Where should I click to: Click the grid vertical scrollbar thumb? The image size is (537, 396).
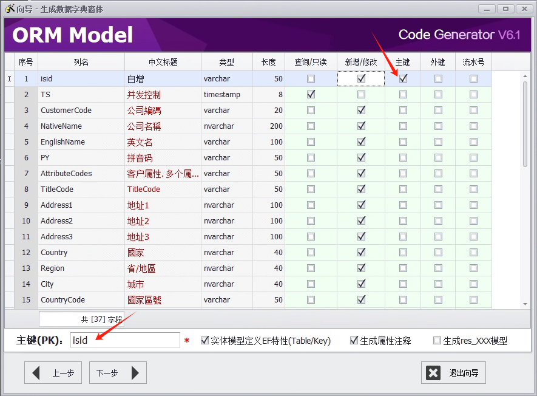525,124
